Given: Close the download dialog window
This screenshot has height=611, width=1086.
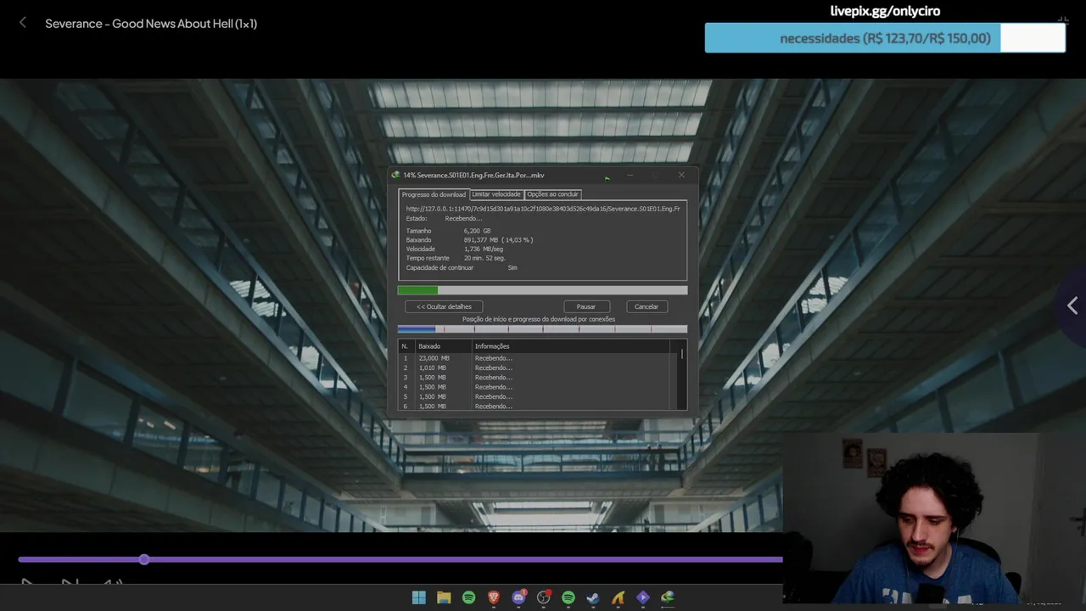Looking at the screenshot, I should [x=681, y=176].
